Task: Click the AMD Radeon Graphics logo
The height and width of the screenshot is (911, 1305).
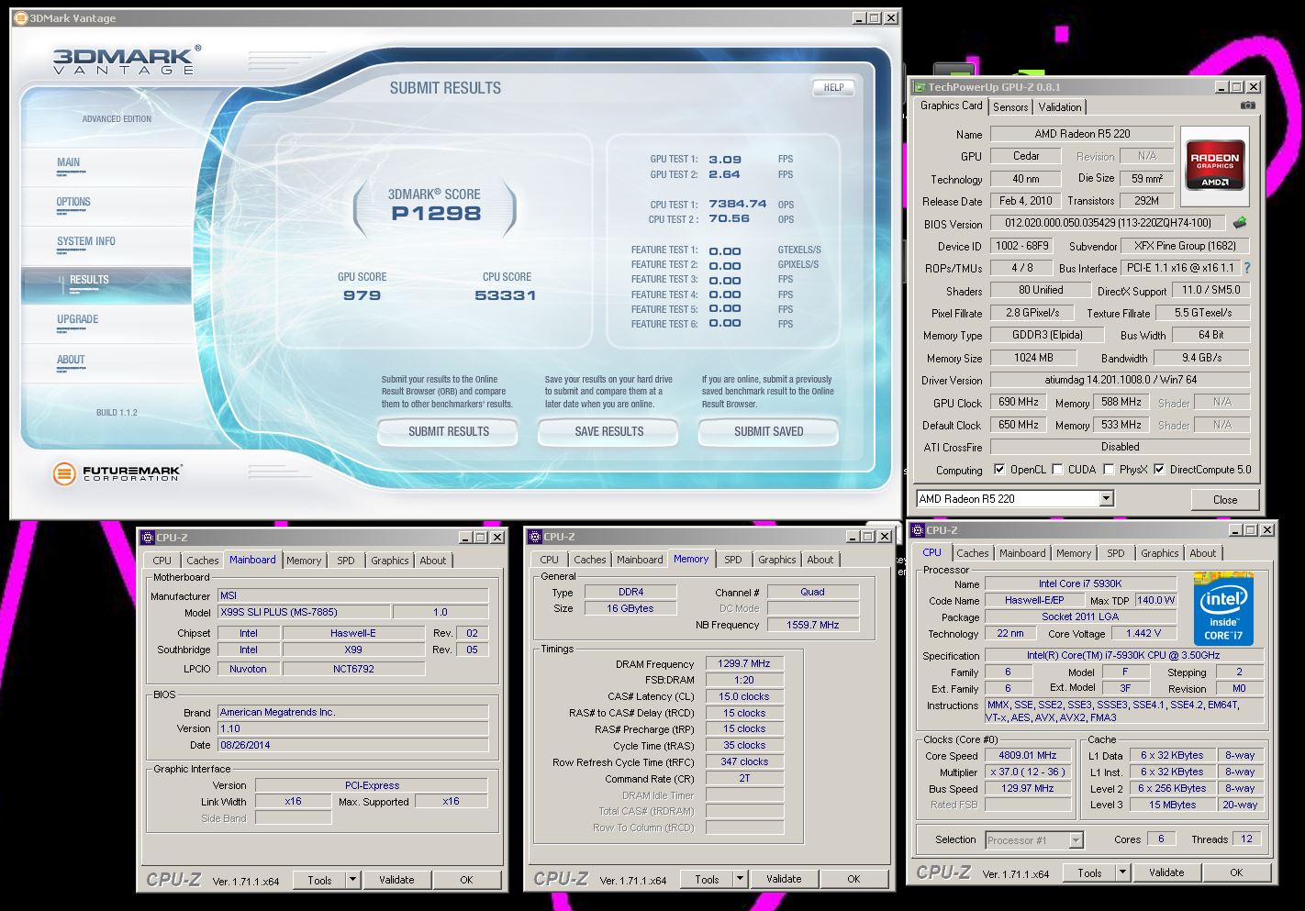Action: coord(1215,164)
